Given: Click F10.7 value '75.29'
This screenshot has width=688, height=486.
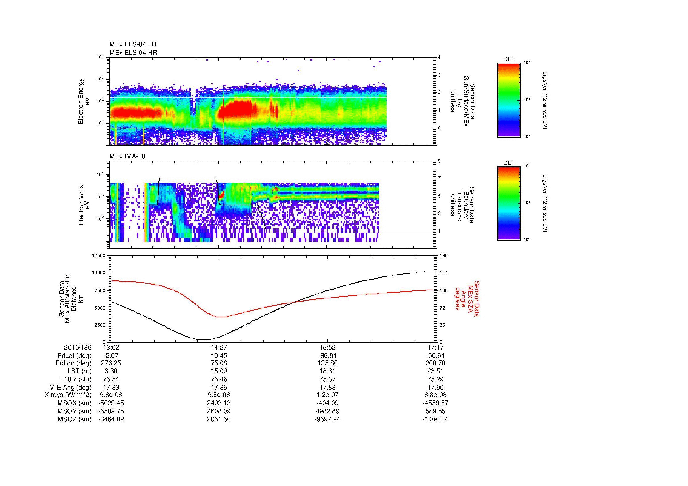Looking at the screenshot, I should coord(435,379).
